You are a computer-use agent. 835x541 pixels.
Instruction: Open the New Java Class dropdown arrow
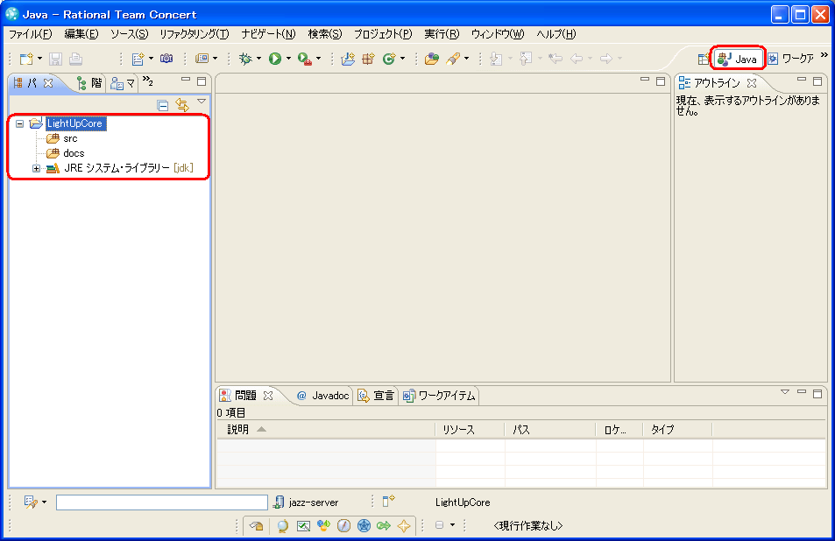pyautogui.click(x=402, y=59)
